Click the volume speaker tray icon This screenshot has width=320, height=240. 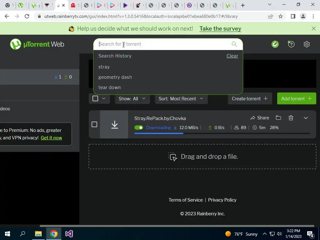279,234
